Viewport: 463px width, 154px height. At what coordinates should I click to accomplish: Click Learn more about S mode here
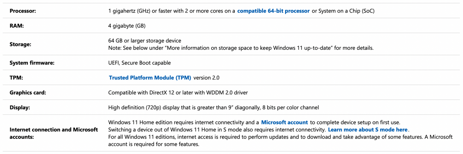coord(368,129)
